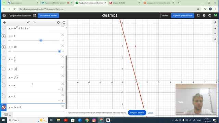The image size is (219, 123).
Task: Show the y = √x graph
Action: pyautogui.click(x=4, y=77)
